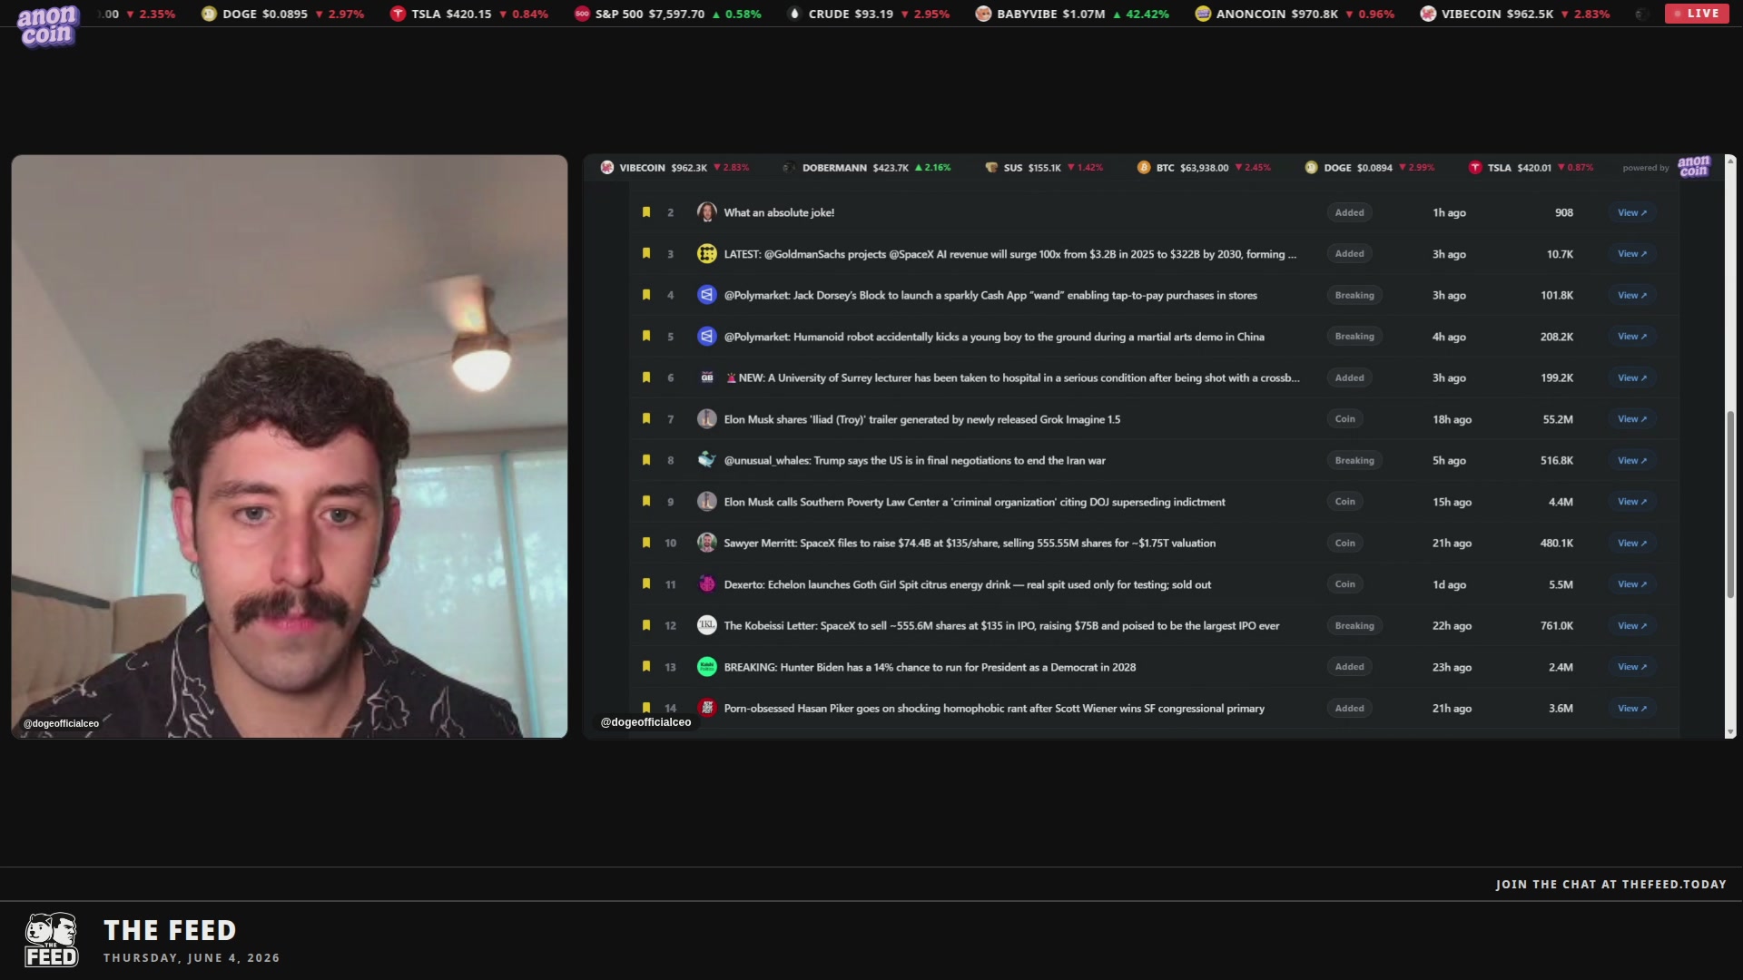This screenshot has height=980, width=1743.
Task: Click Sawyer Merritt avatar on SpaceX $74.4B row
Action: 706,543
